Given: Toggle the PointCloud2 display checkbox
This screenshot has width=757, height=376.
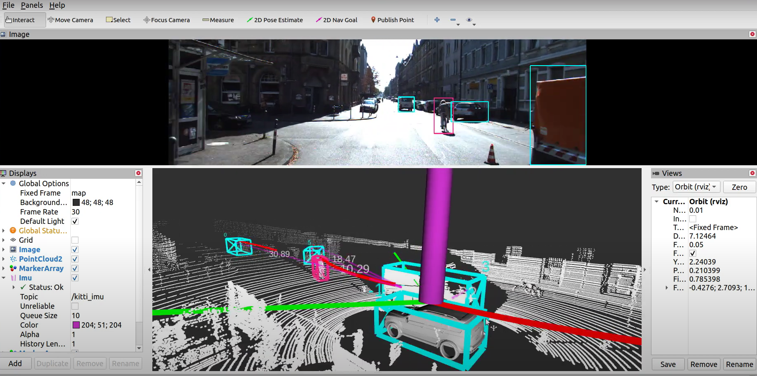Looking at the screenshot, I should [75, 259].
